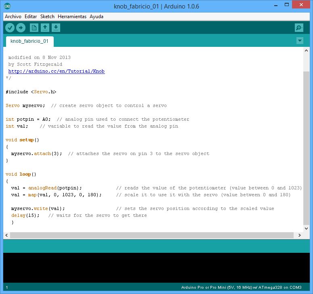Viewport: 313px width, 294px height.
Task: Click the horizontal scrollbar right arrow
Action: coord(299,235)
